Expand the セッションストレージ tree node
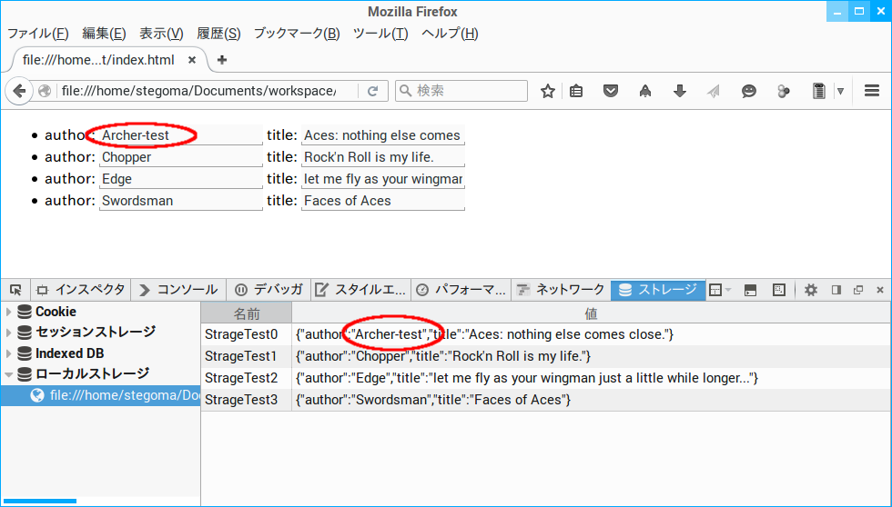The width and height of the screenshot is (892, 507). (x=8, y=333)
